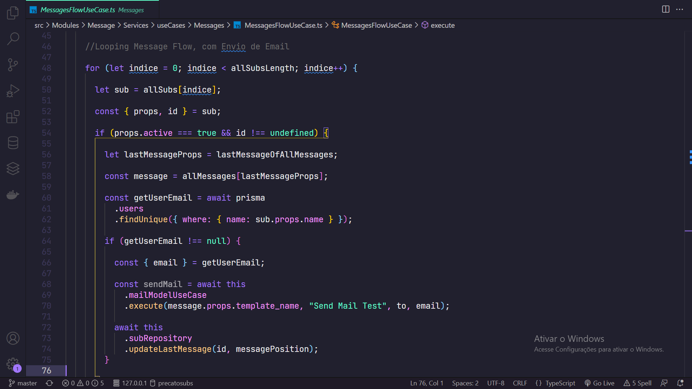
Task: Open the Search view icon
Action: tap(13, 39)
